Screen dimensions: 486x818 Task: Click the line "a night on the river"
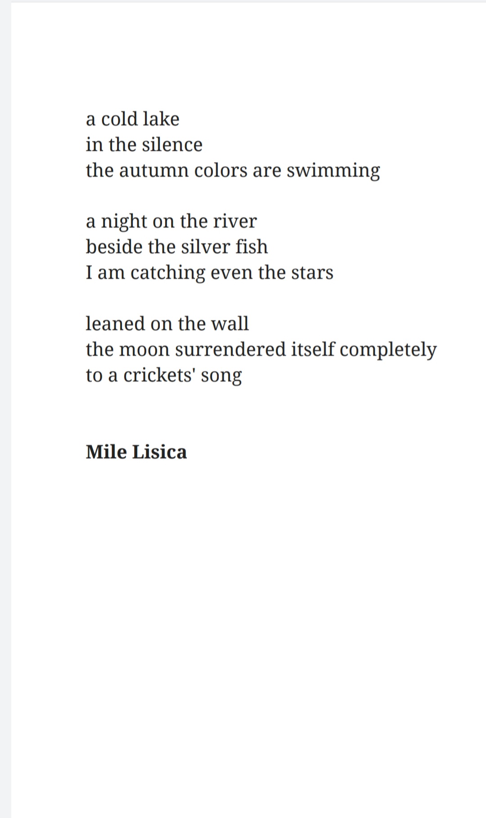tap(171, 221)
